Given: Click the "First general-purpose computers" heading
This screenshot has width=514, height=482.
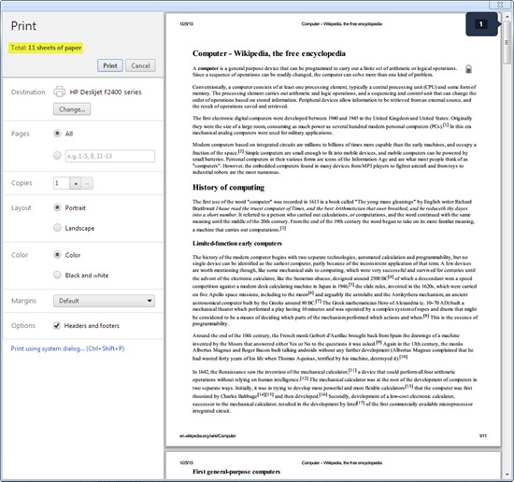Looking at the screenshot, I should pyautogui.click(x=236, y=472).
